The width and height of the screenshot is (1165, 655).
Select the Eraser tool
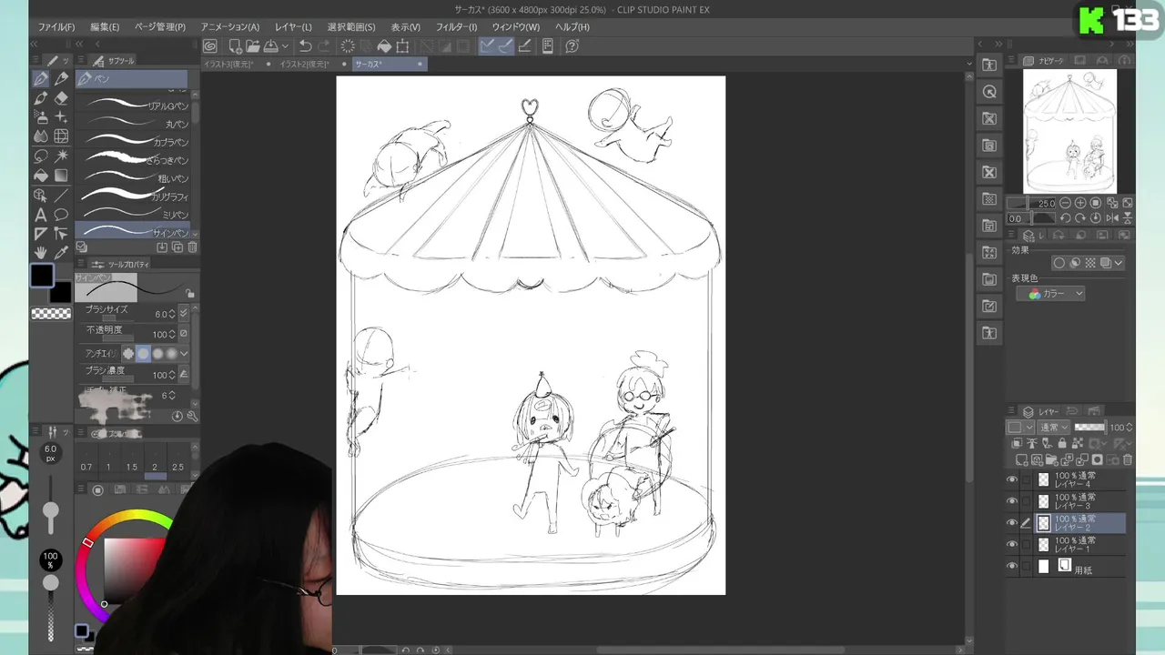point(61,98)
